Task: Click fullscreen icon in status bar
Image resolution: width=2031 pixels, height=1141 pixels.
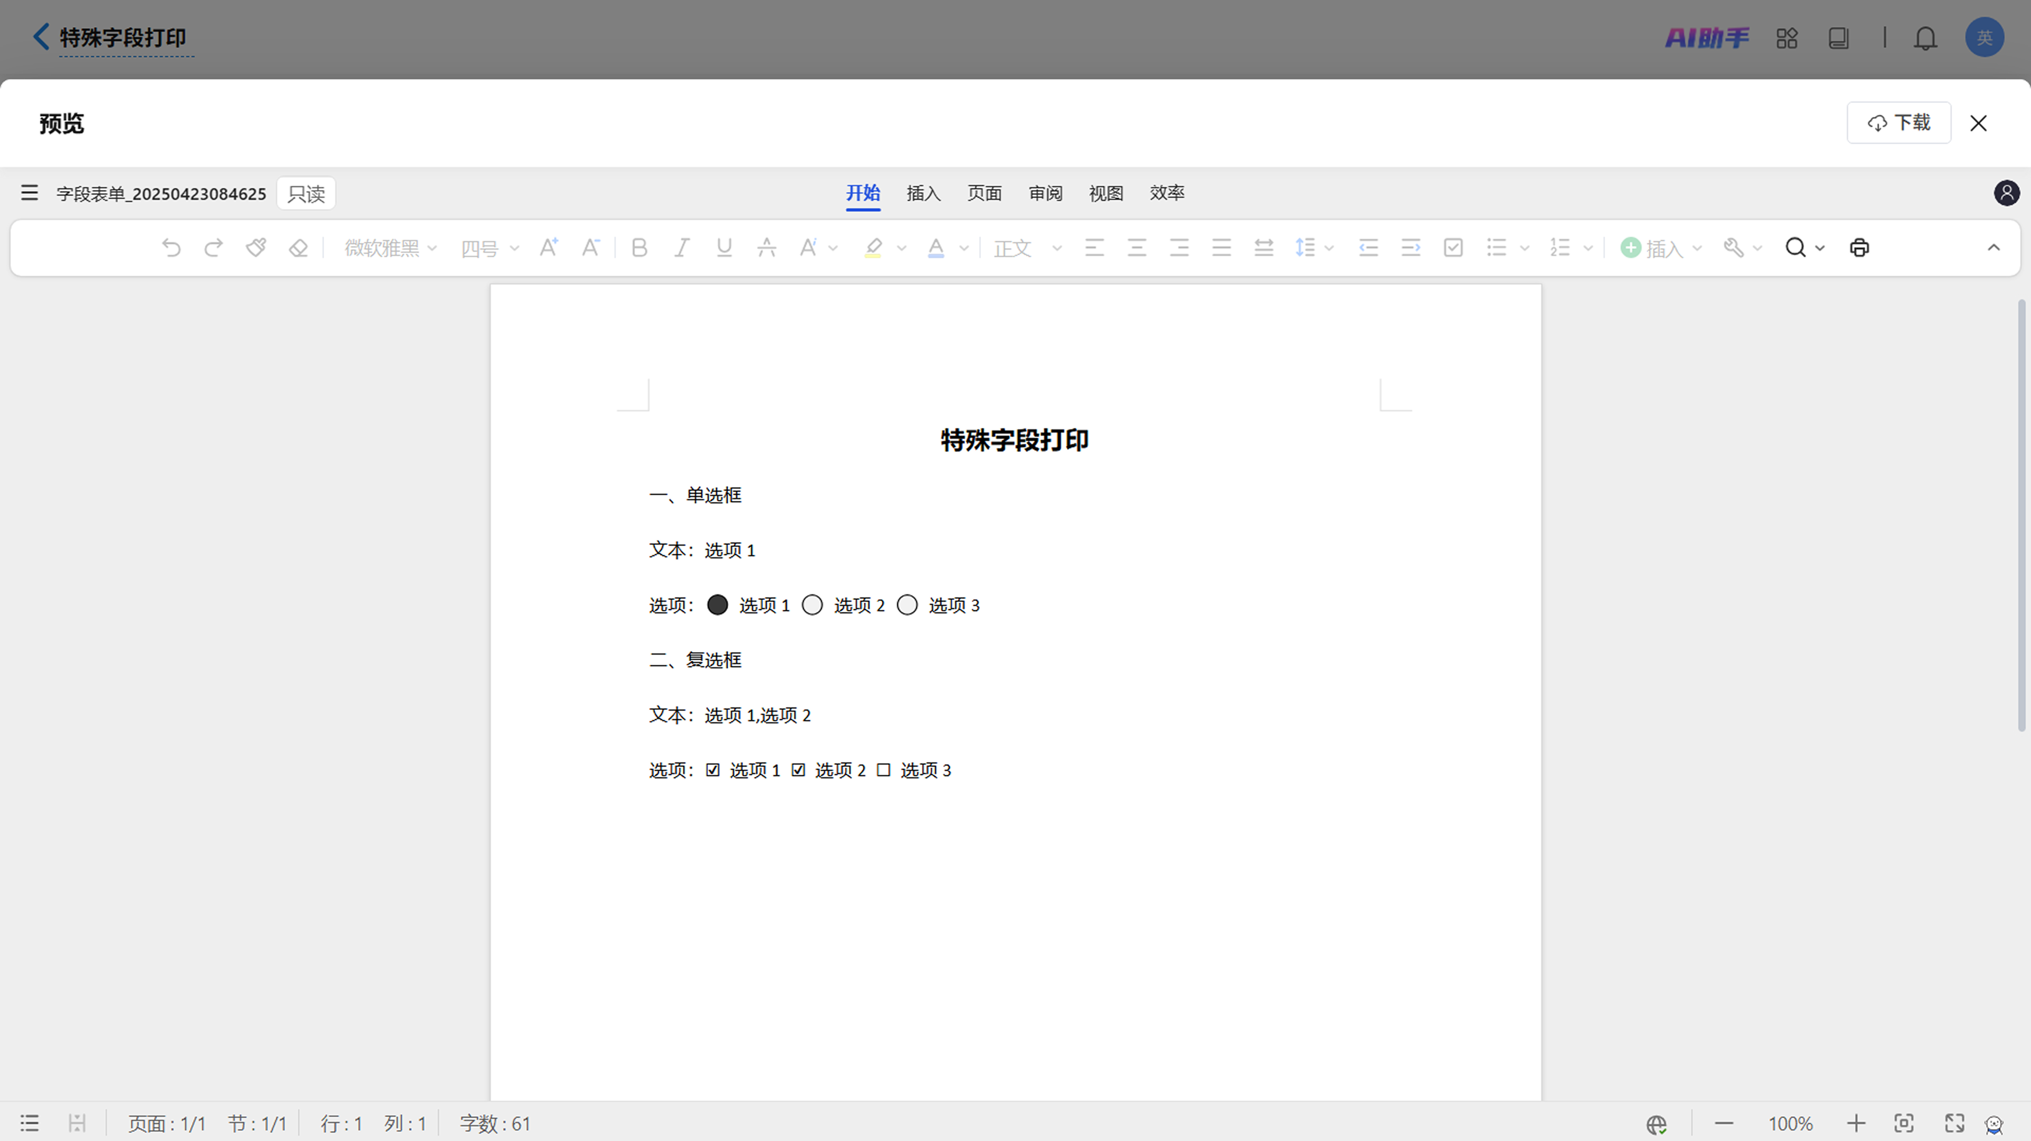Action: coord(1954,1123)
